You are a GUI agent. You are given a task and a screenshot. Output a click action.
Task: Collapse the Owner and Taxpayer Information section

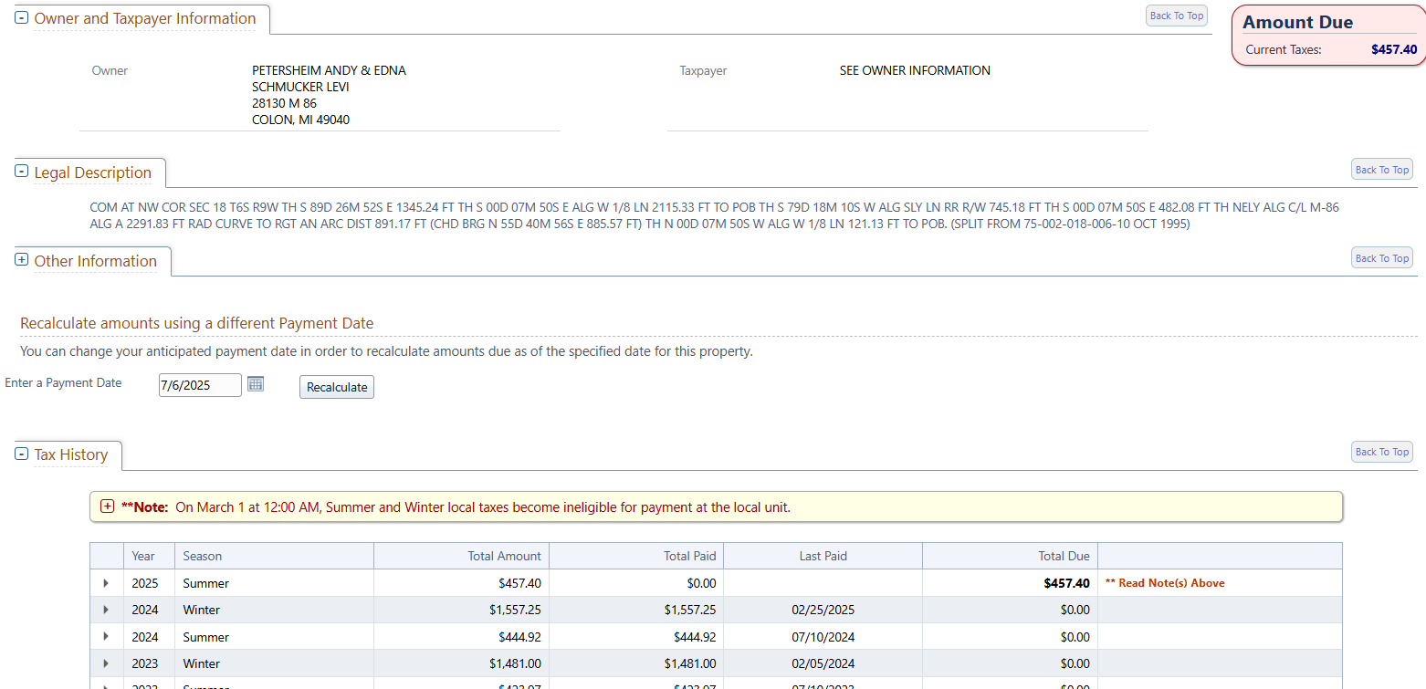coord(22,18)
